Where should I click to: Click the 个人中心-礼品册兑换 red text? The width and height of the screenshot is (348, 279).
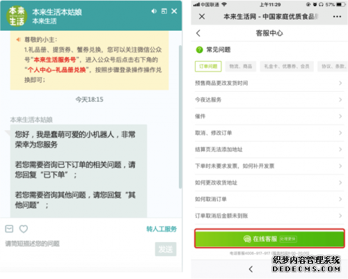pos(56,70)
